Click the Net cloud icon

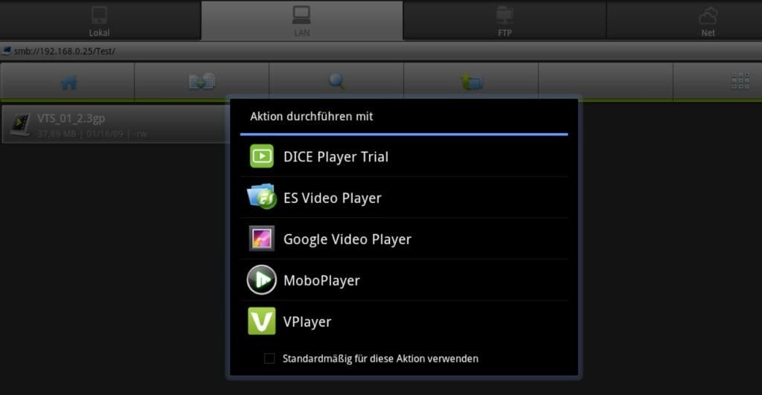(708, 16)
